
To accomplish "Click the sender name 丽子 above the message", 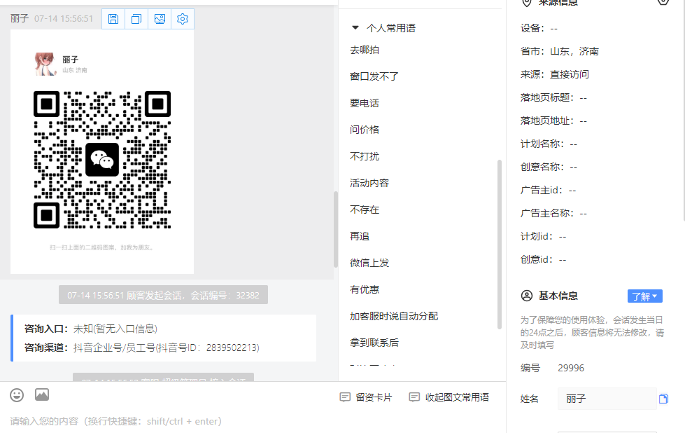I will click(x=20, y=18).
